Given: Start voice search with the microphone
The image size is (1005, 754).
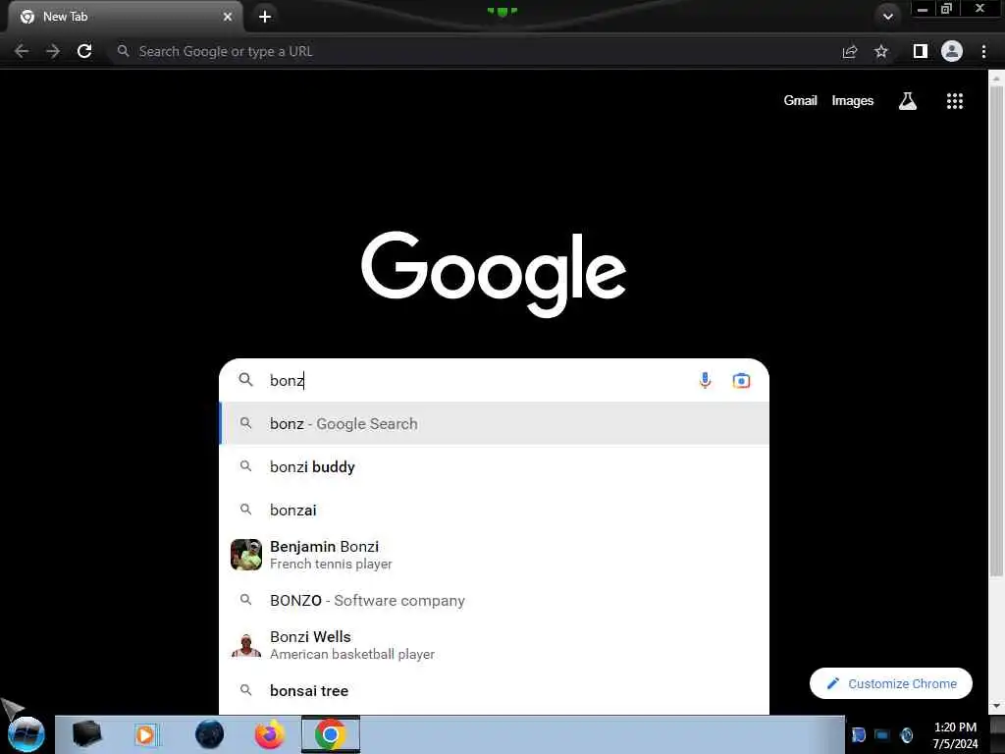Looking at the screenshot, I should tap(705, 380).
